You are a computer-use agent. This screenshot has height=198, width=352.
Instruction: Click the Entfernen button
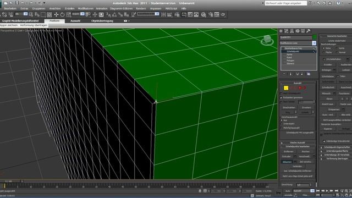[x=288, y=152]
